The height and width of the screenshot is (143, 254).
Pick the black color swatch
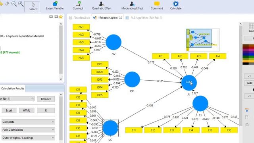[245, 64]
